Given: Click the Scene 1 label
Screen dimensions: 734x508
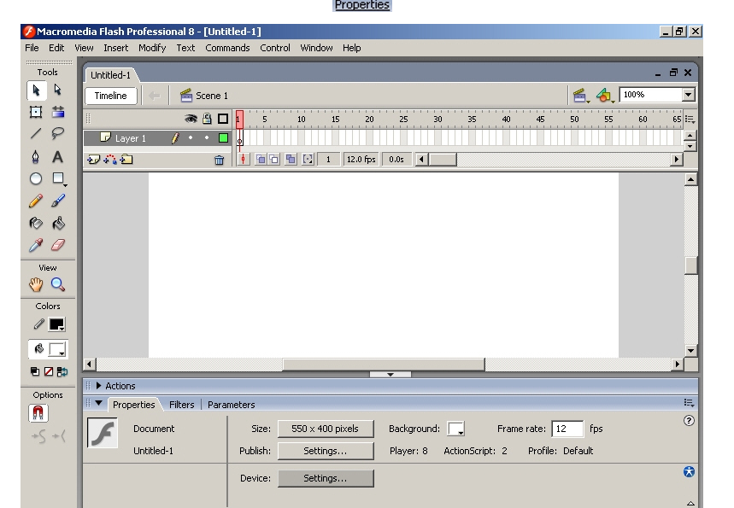Looking at the screenshot, I should click(212, 96).
